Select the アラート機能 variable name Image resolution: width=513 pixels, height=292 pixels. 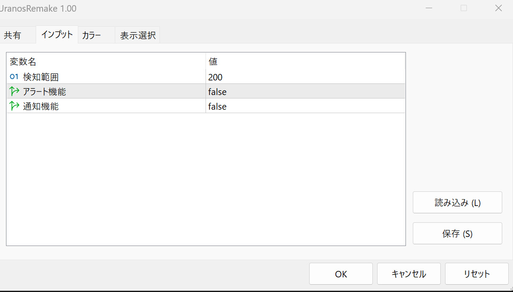45,92
